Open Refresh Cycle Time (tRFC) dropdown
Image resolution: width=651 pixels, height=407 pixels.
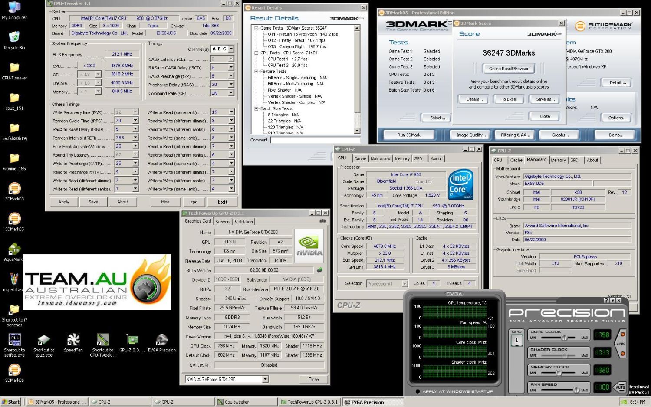(x=135, y=121)
